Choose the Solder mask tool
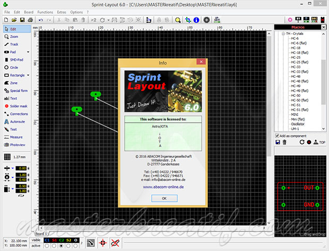This screenshot has width=329, height=251. pyautogui.click(x=18, y=106)
